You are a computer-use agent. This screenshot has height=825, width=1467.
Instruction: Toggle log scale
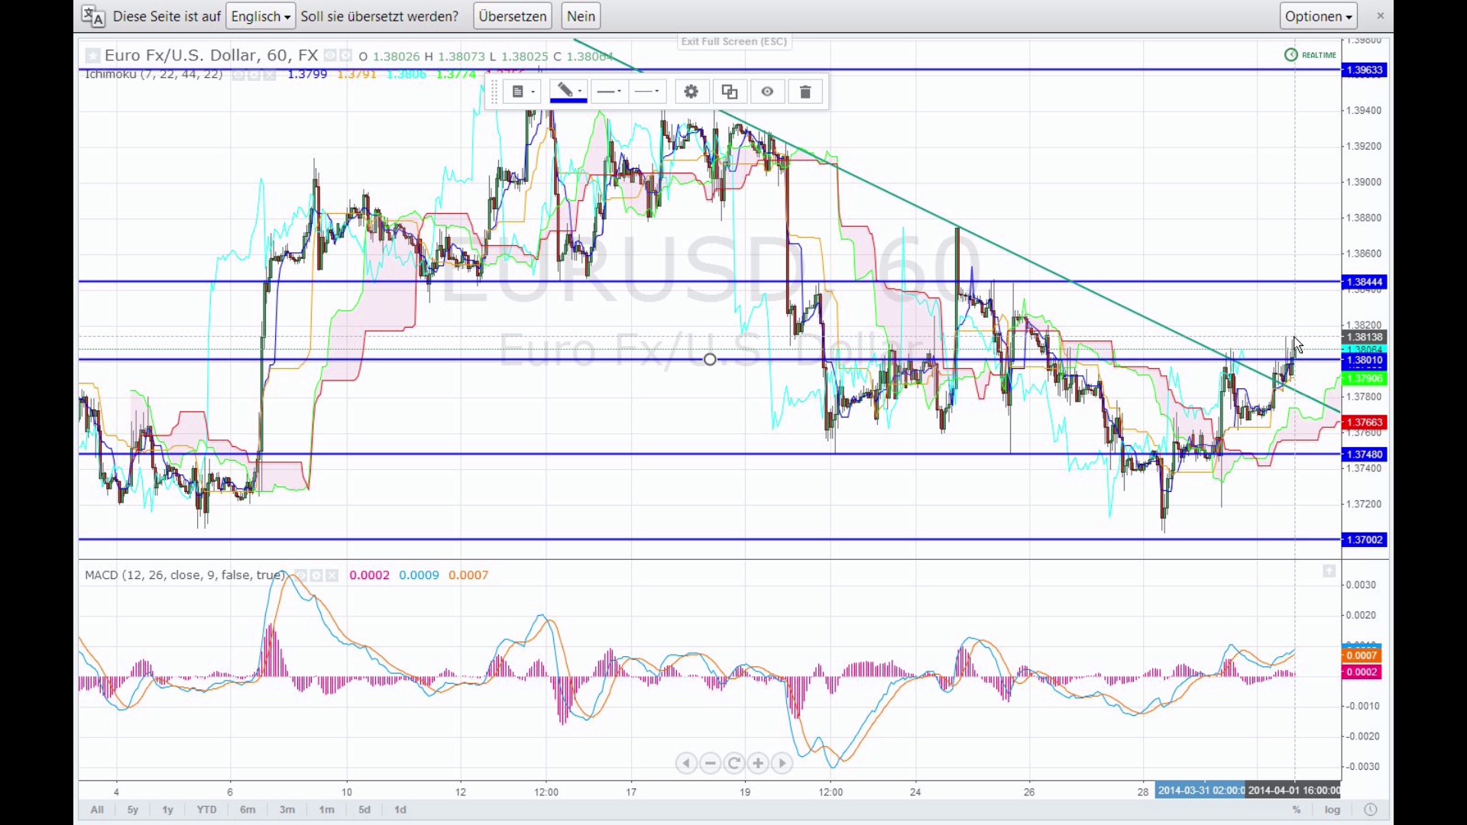coord(1333,810)
